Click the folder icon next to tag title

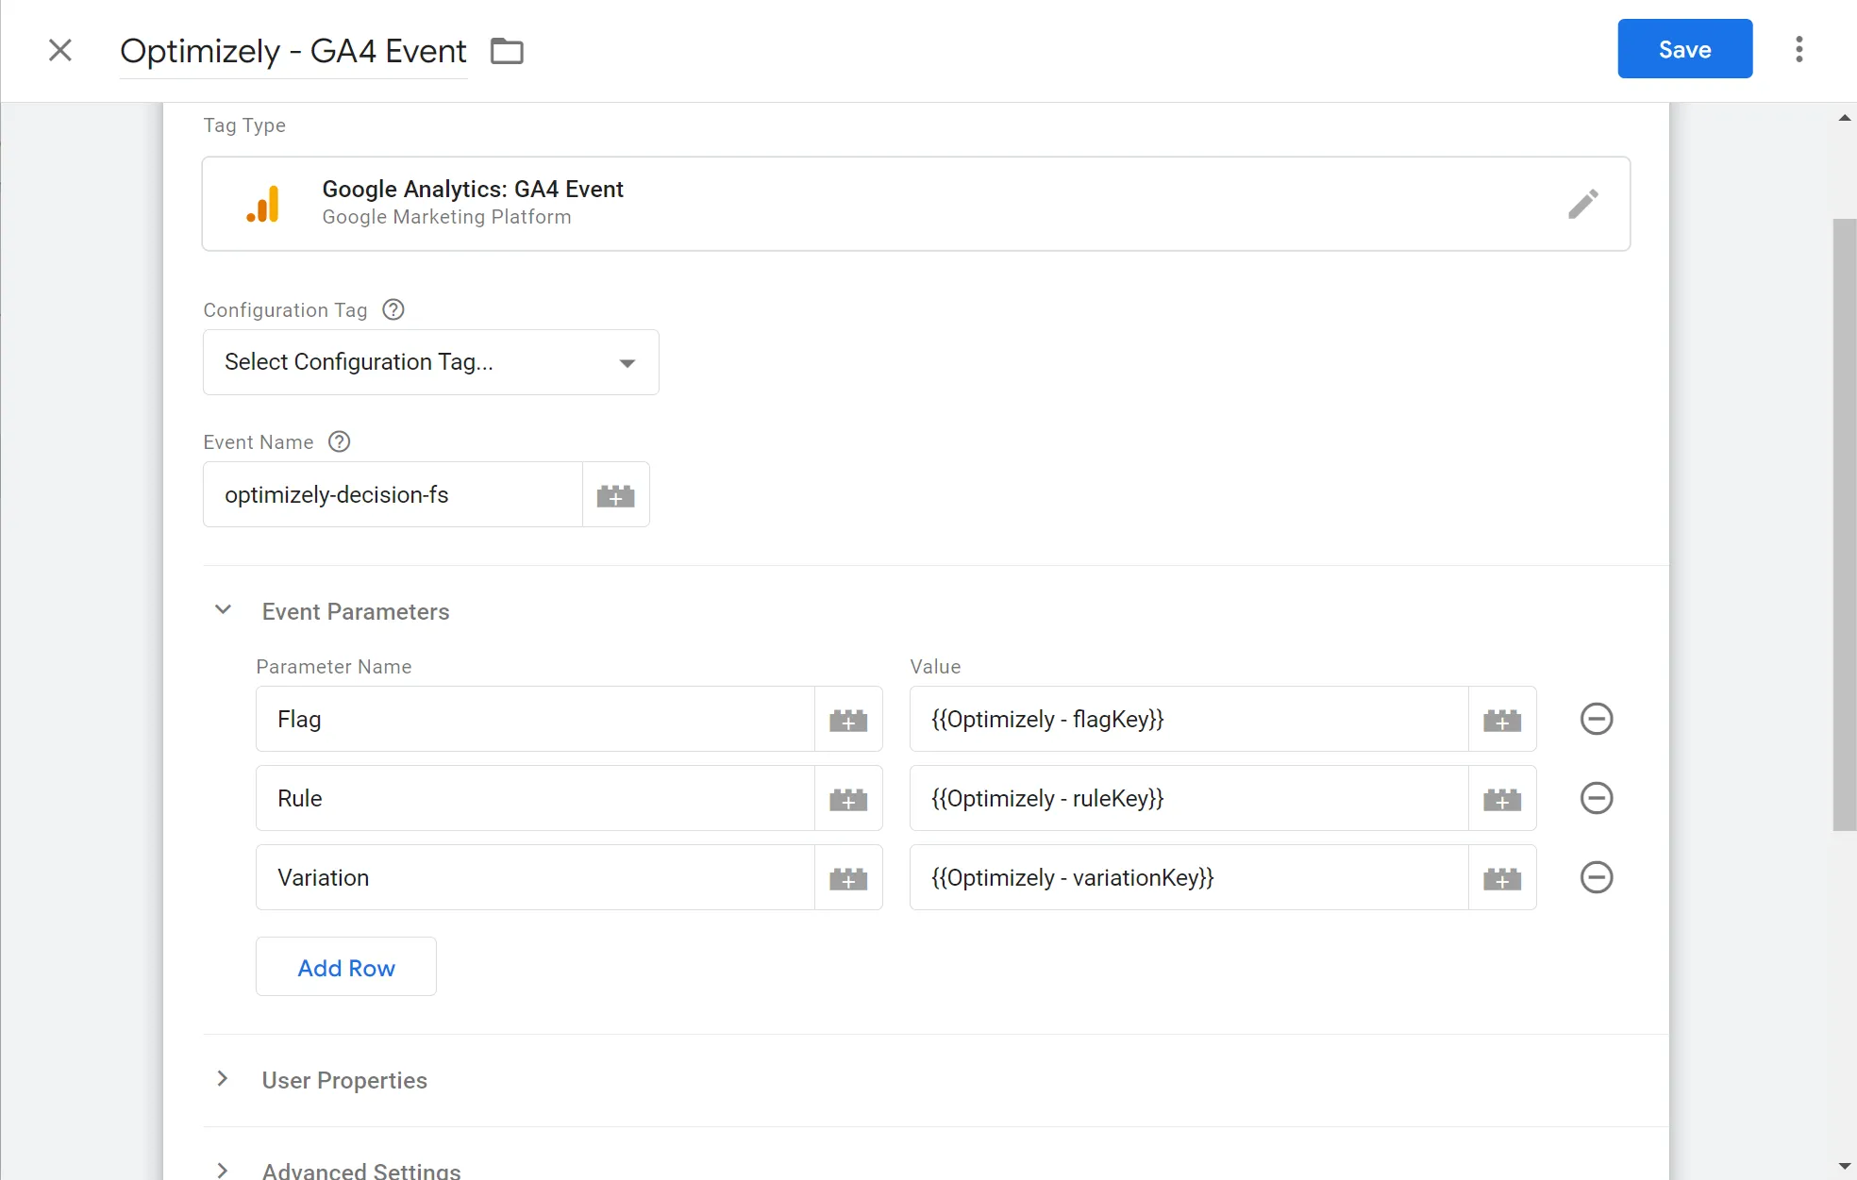[x=507, y=51]
